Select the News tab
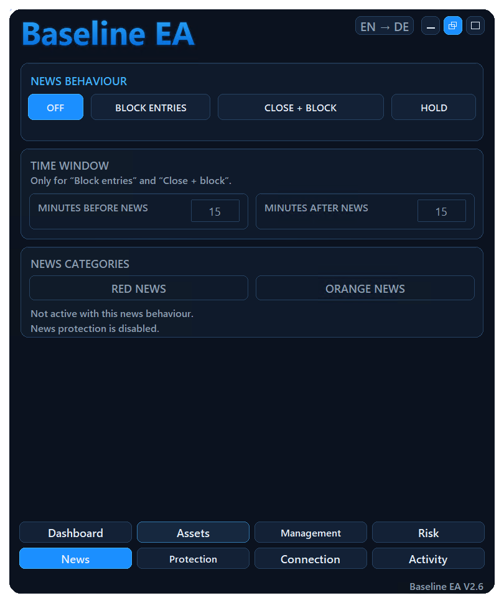504x603 pixels. click(75, 559)
